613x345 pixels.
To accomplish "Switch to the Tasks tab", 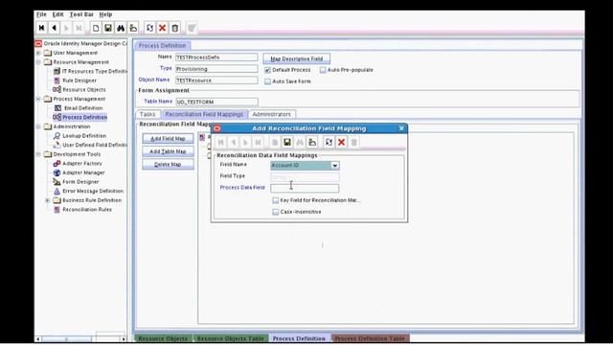I will pyautogui.click(x=148, y=114).
